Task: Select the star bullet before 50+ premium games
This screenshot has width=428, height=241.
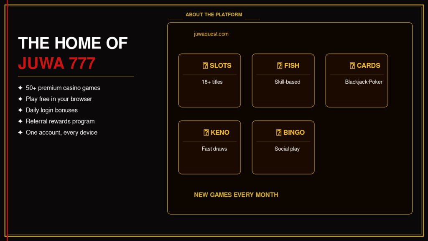Action: (x=20, y=88)
